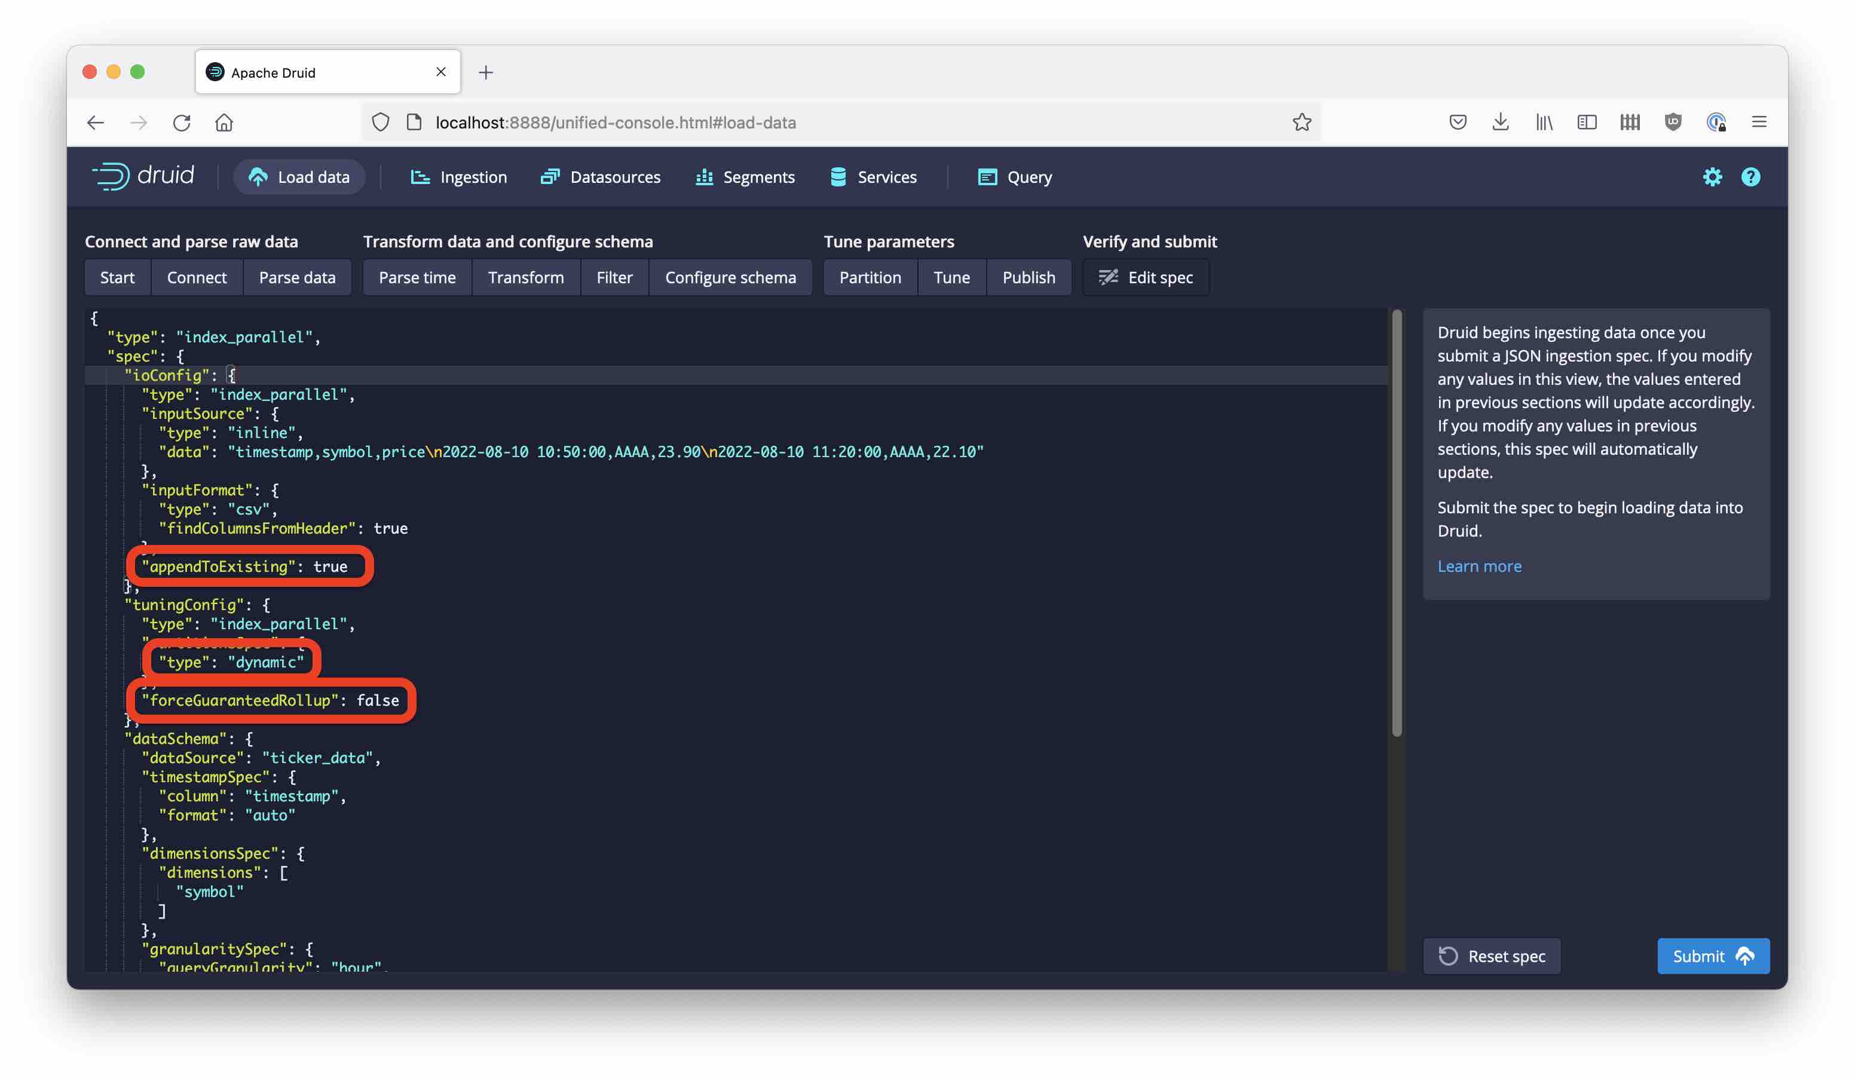This screenshot has width=1855, height=1078.
Task: Bookmark page with star icon
Action: coord(1302,122)
